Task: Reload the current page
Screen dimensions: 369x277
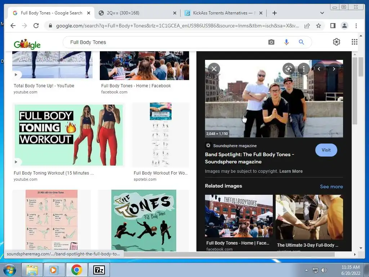Action: (36, 26)
